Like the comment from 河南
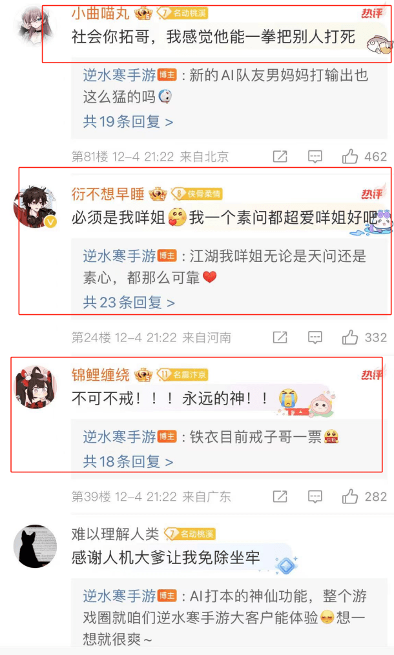Image resolution: width=394 pixels, height=655 pixels. click(x=350, y=337)
